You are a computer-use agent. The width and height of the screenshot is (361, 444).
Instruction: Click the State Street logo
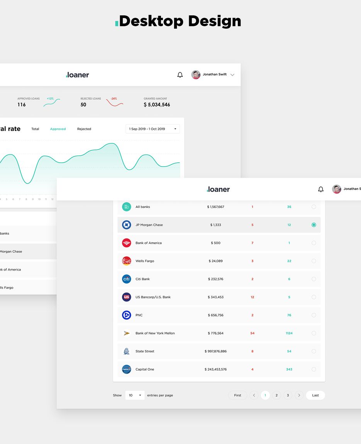[x=127, y=351]
